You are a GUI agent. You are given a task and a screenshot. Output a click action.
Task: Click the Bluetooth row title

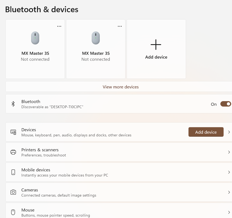pos(31,101)
